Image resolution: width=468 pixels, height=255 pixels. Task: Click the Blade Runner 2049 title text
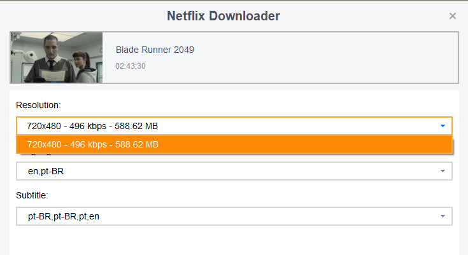point(155,50)
